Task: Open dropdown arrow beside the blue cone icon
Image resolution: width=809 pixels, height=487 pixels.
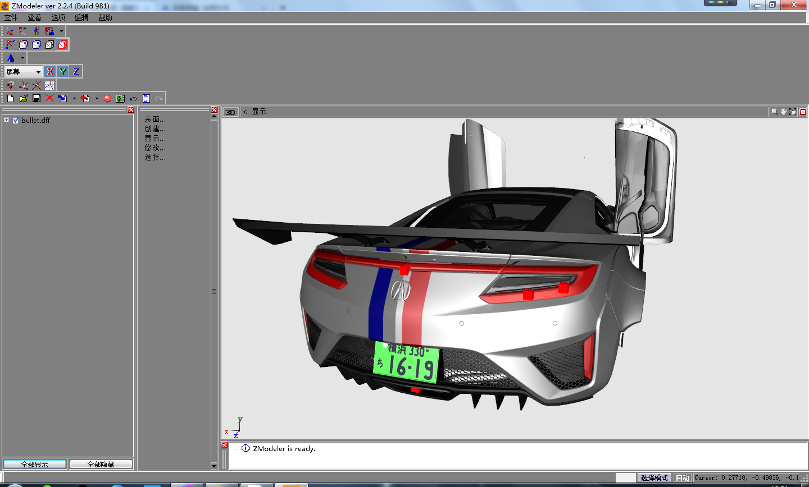Action: tap(22, 58)
